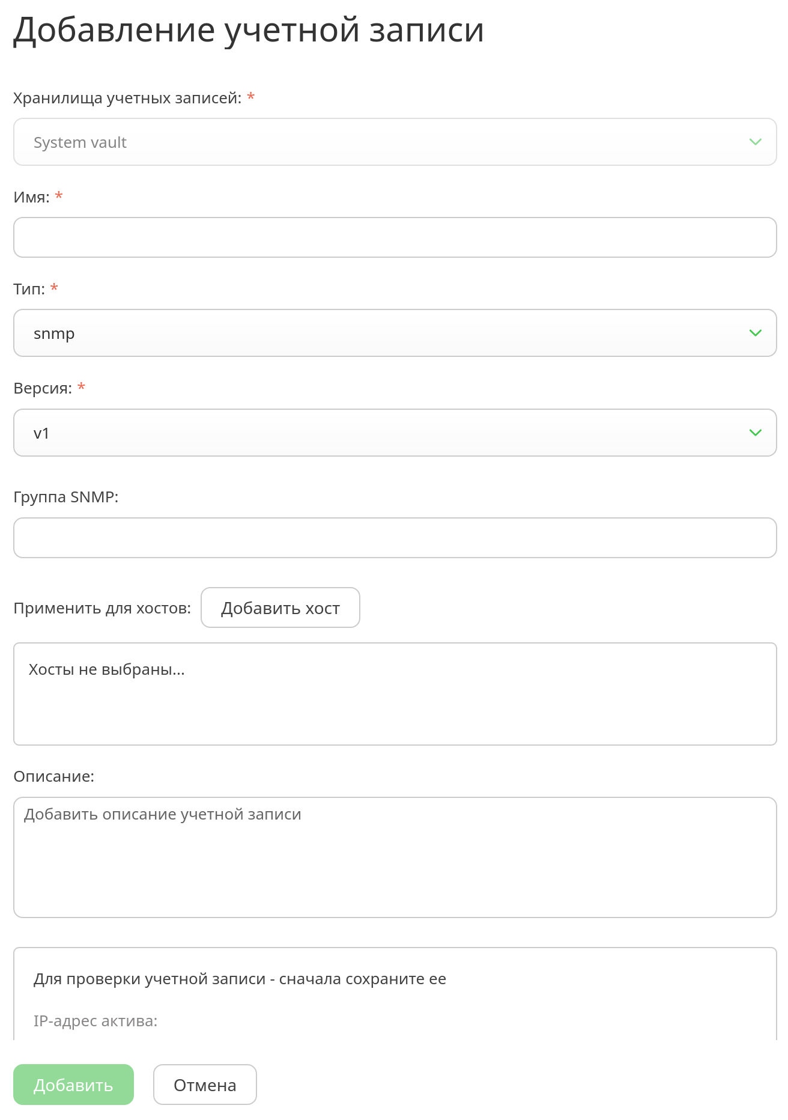The height and width of the screenshot is (1120, 788).
Task: Click the Группа SNMP input field
Action: click(x=395, y=538)
